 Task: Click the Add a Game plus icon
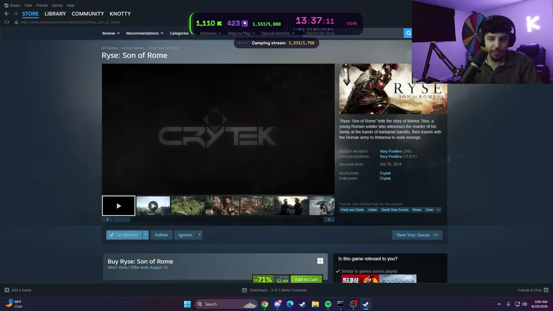[x=6, y=290]
